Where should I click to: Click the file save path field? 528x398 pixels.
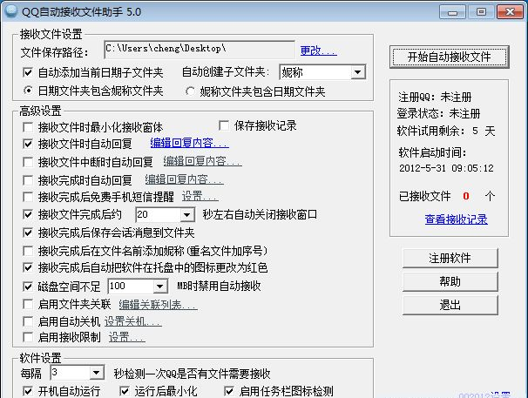point(200,50)
